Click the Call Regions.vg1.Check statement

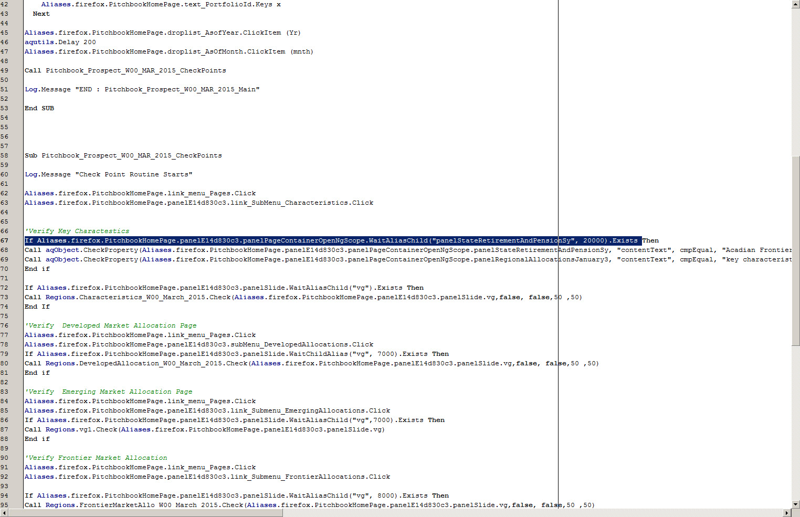[x=205, y=429]
